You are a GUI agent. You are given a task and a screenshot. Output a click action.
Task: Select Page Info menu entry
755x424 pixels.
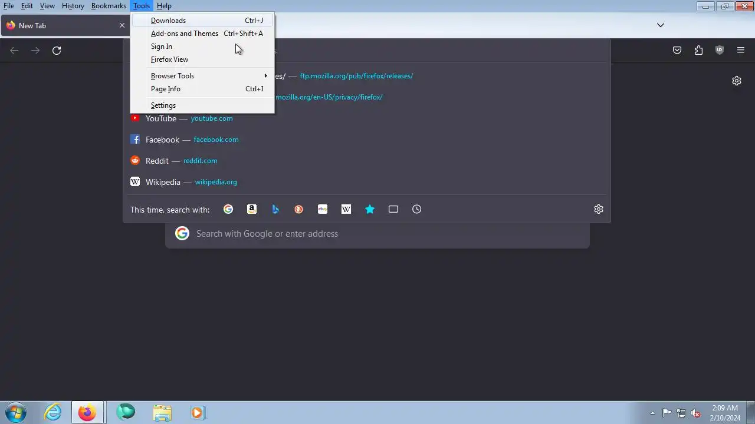click(x=202, y=89)
